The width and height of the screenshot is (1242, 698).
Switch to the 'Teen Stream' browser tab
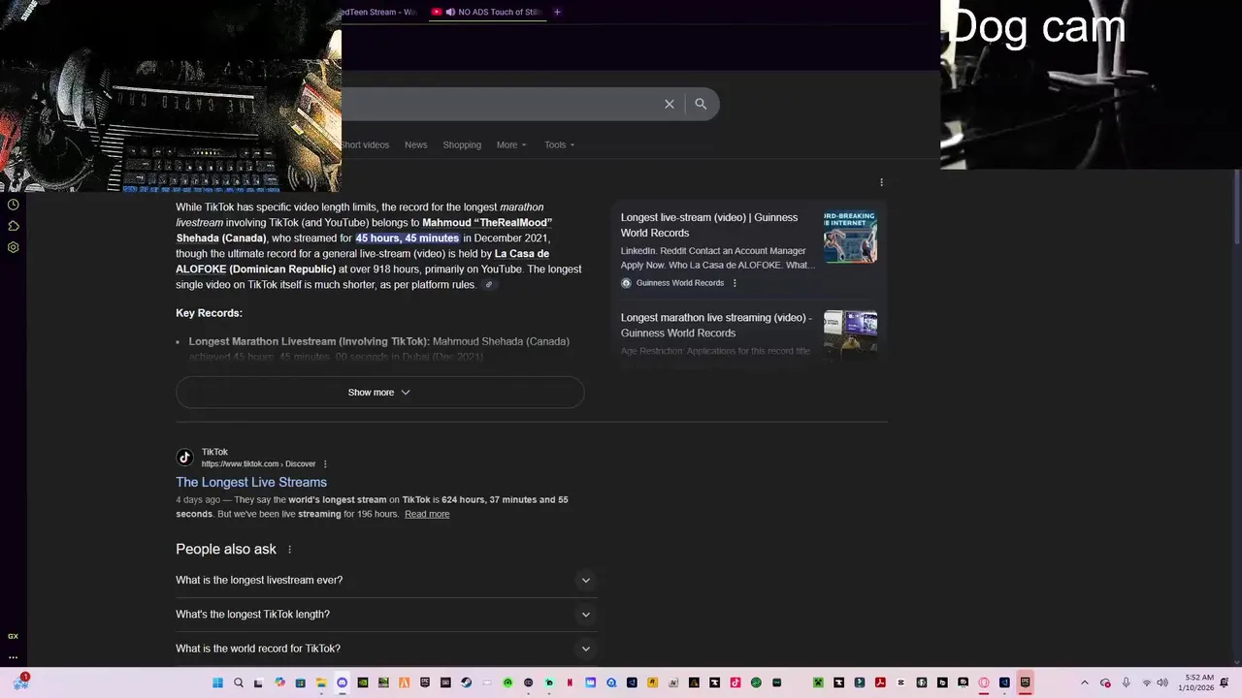tap(380, 12)
